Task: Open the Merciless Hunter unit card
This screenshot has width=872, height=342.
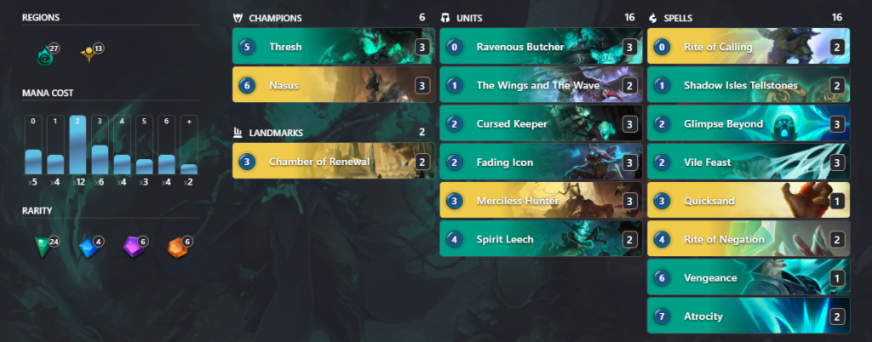Action: point(541,200)
